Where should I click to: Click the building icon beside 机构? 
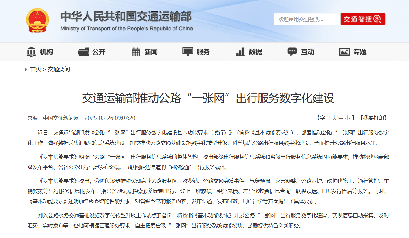pos(31,52)
